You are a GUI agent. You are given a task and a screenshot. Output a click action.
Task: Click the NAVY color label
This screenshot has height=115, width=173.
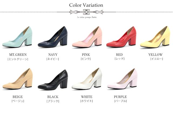(x=53, y=55)
